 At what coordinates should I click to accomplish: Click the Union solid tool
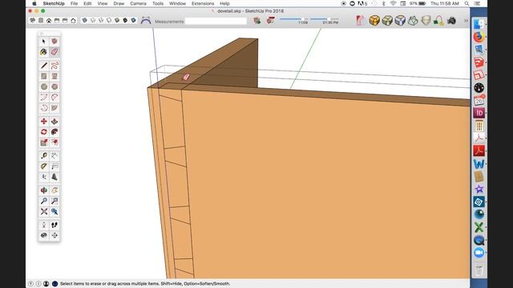tap(400, 21)
